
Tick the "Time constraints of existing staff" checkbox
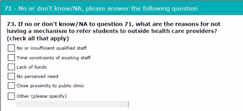tap(11, 58)
